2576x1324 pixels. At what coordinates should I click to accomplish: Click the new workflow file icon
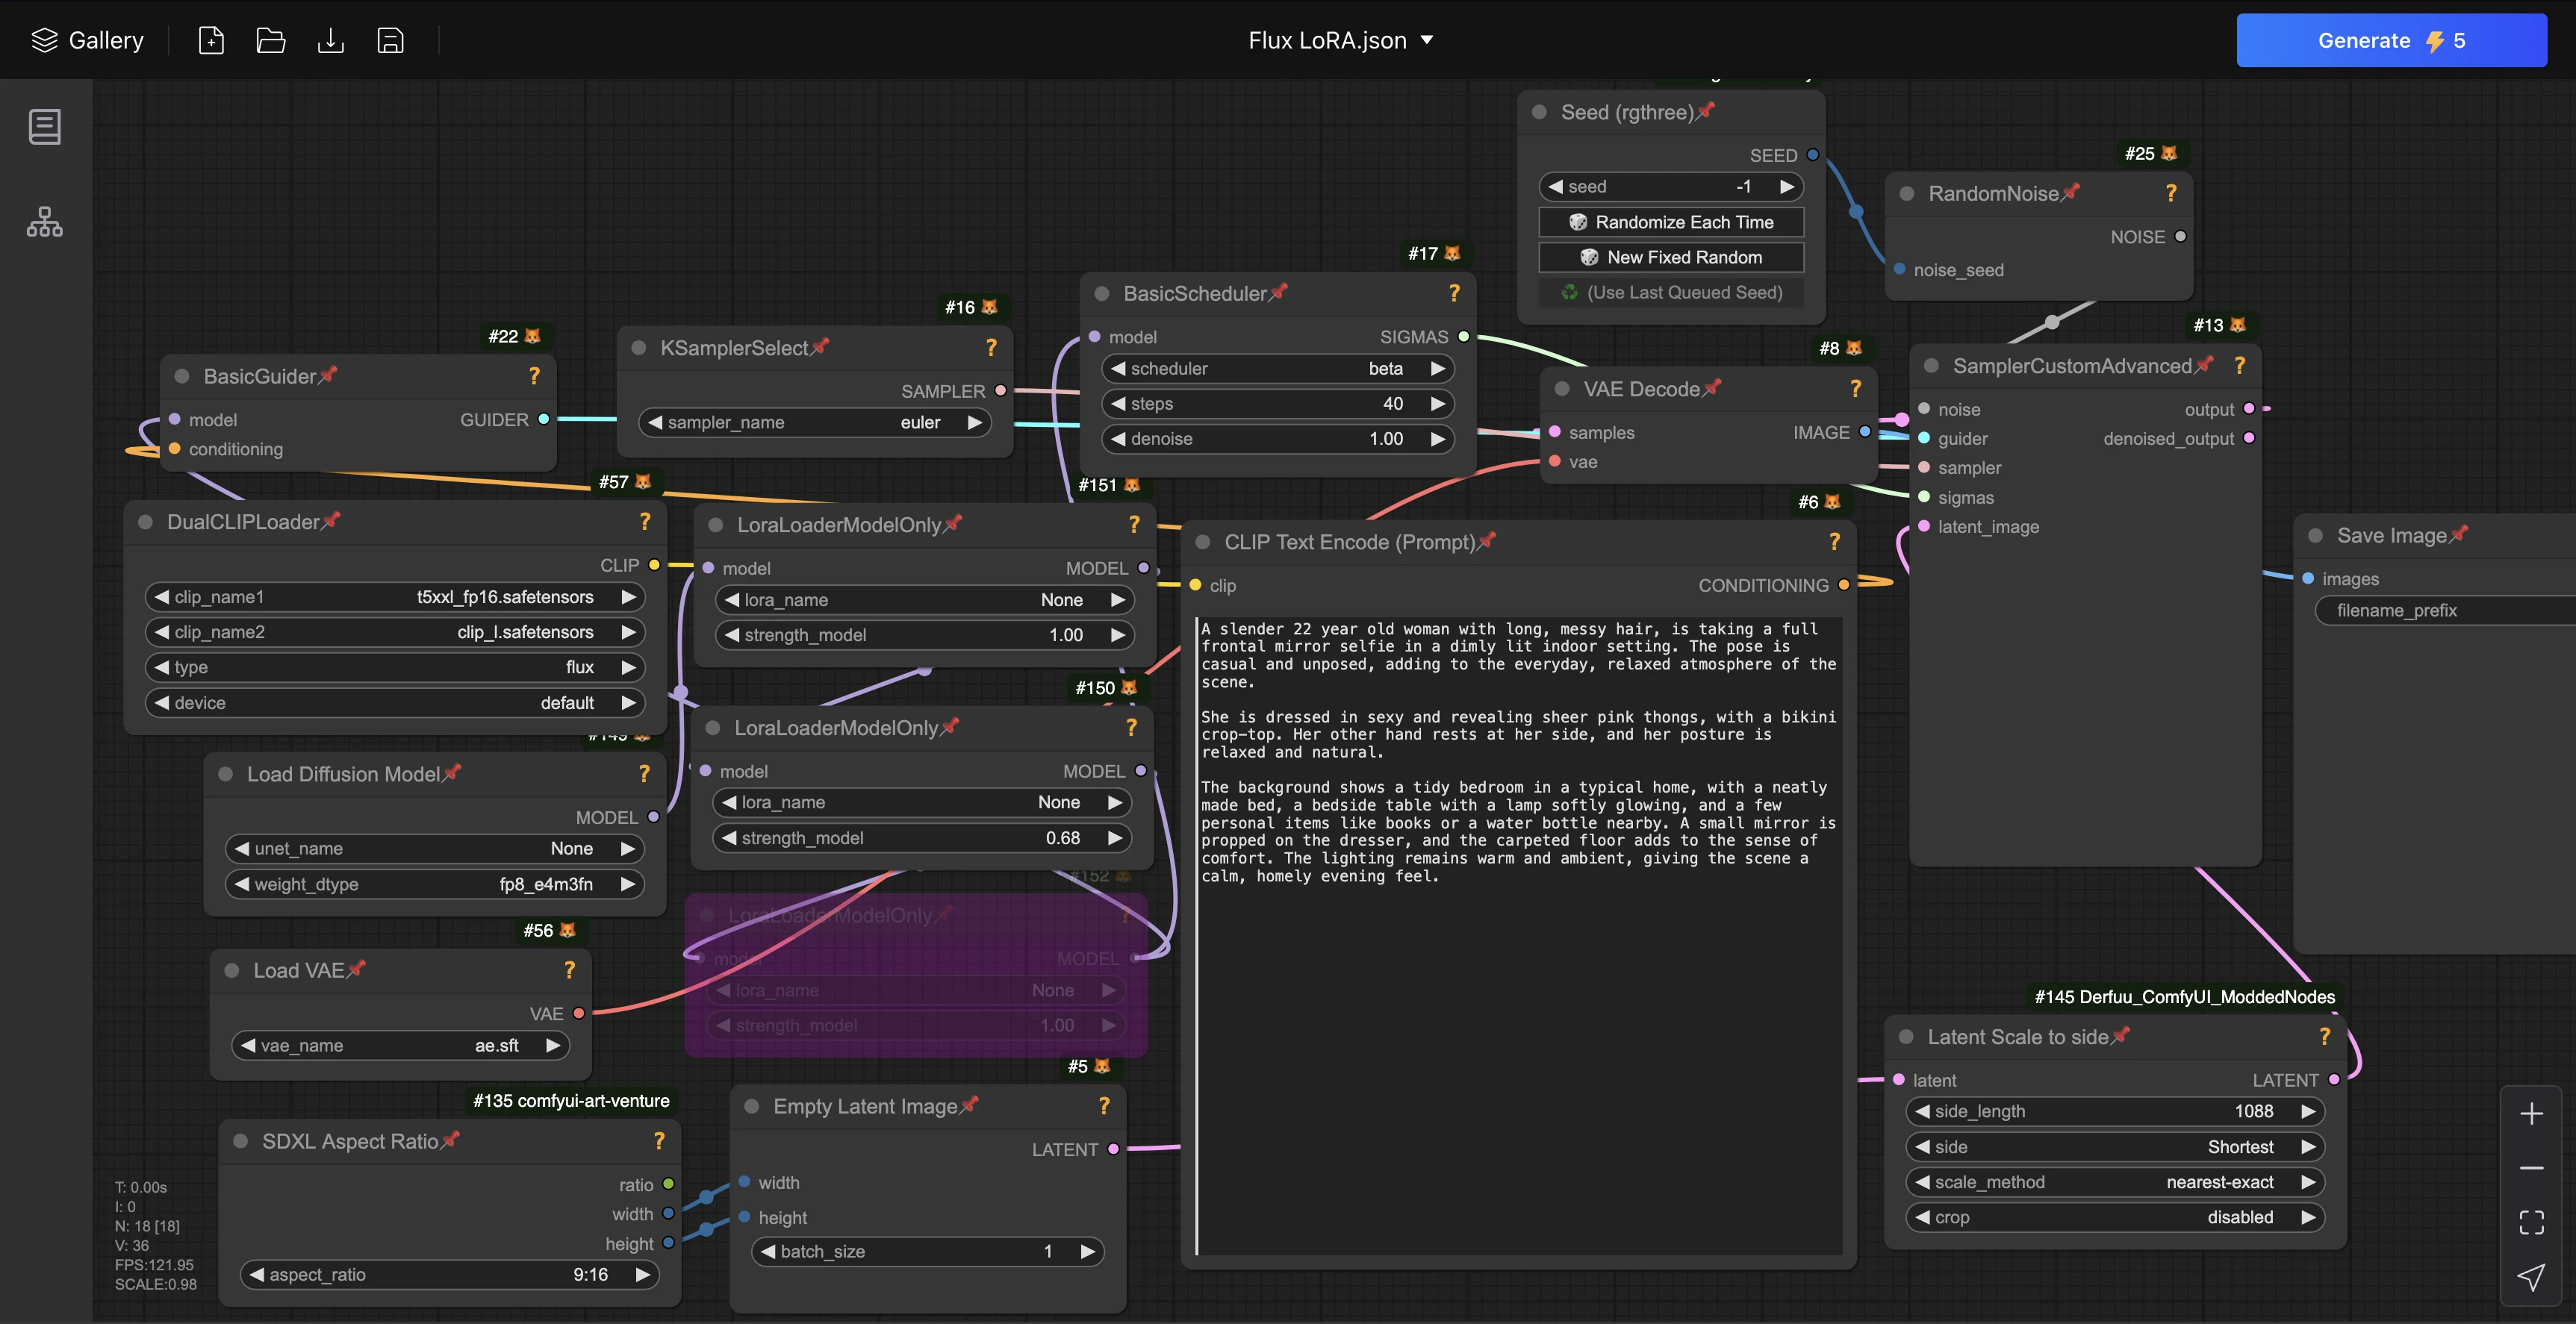pos(211,40)
